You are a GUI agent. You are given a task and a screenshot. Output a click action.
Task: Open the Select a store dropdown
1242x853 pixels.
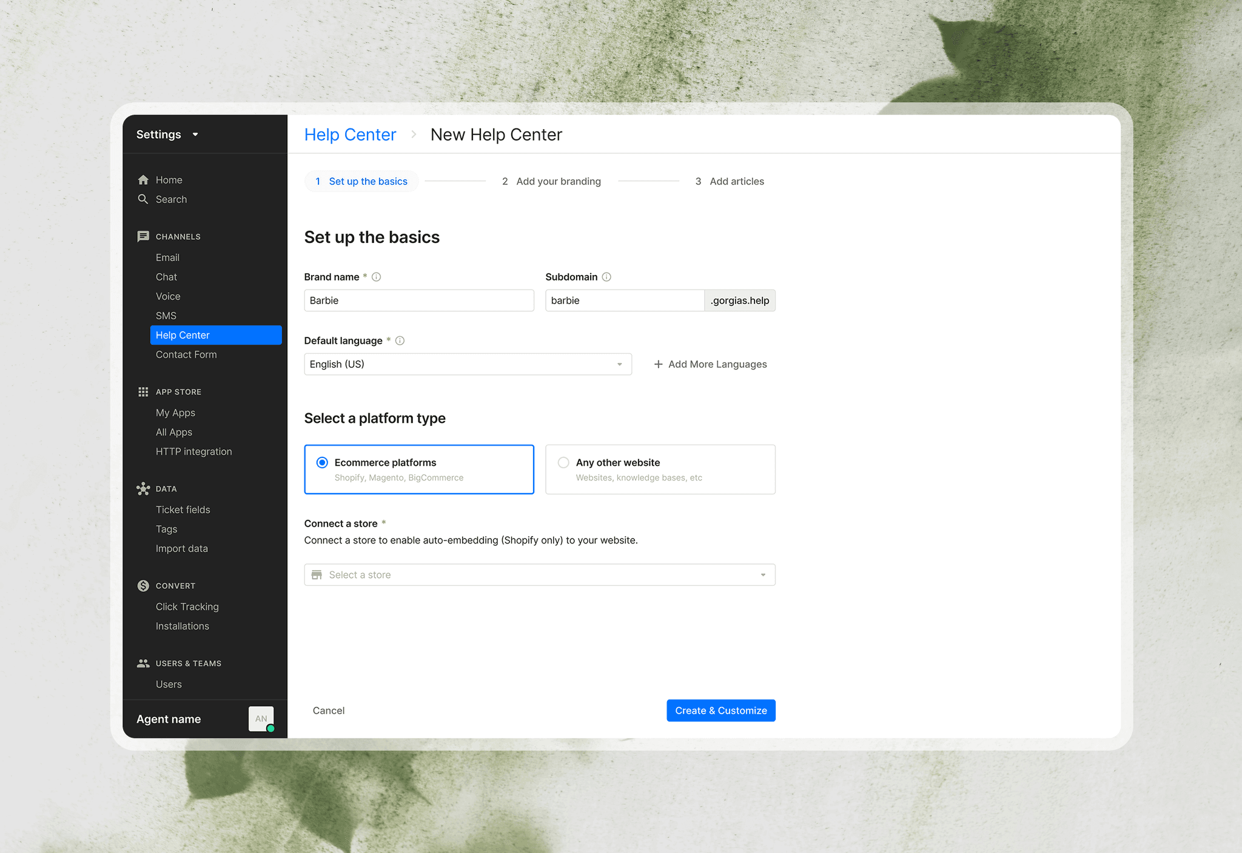pos(539,575)
